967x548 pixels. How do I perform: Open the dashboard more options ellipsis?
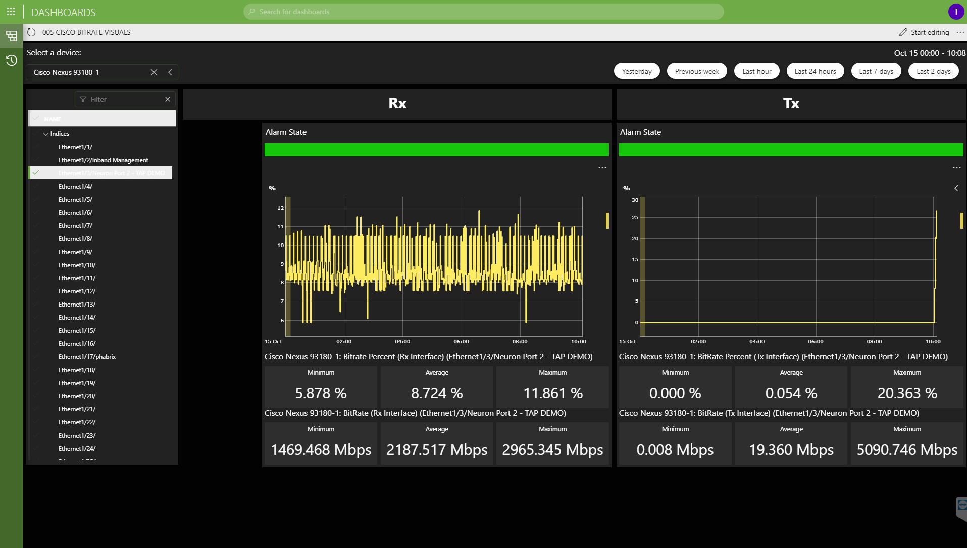tap(960, 32)
